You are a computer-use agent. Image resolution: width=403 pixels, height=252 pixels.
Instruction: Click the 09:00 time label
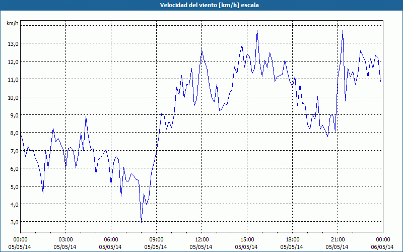[156, 240]
